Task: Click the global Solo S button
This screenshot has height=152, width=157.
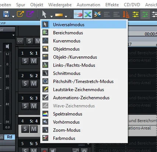Action: [x=29, y=41]
